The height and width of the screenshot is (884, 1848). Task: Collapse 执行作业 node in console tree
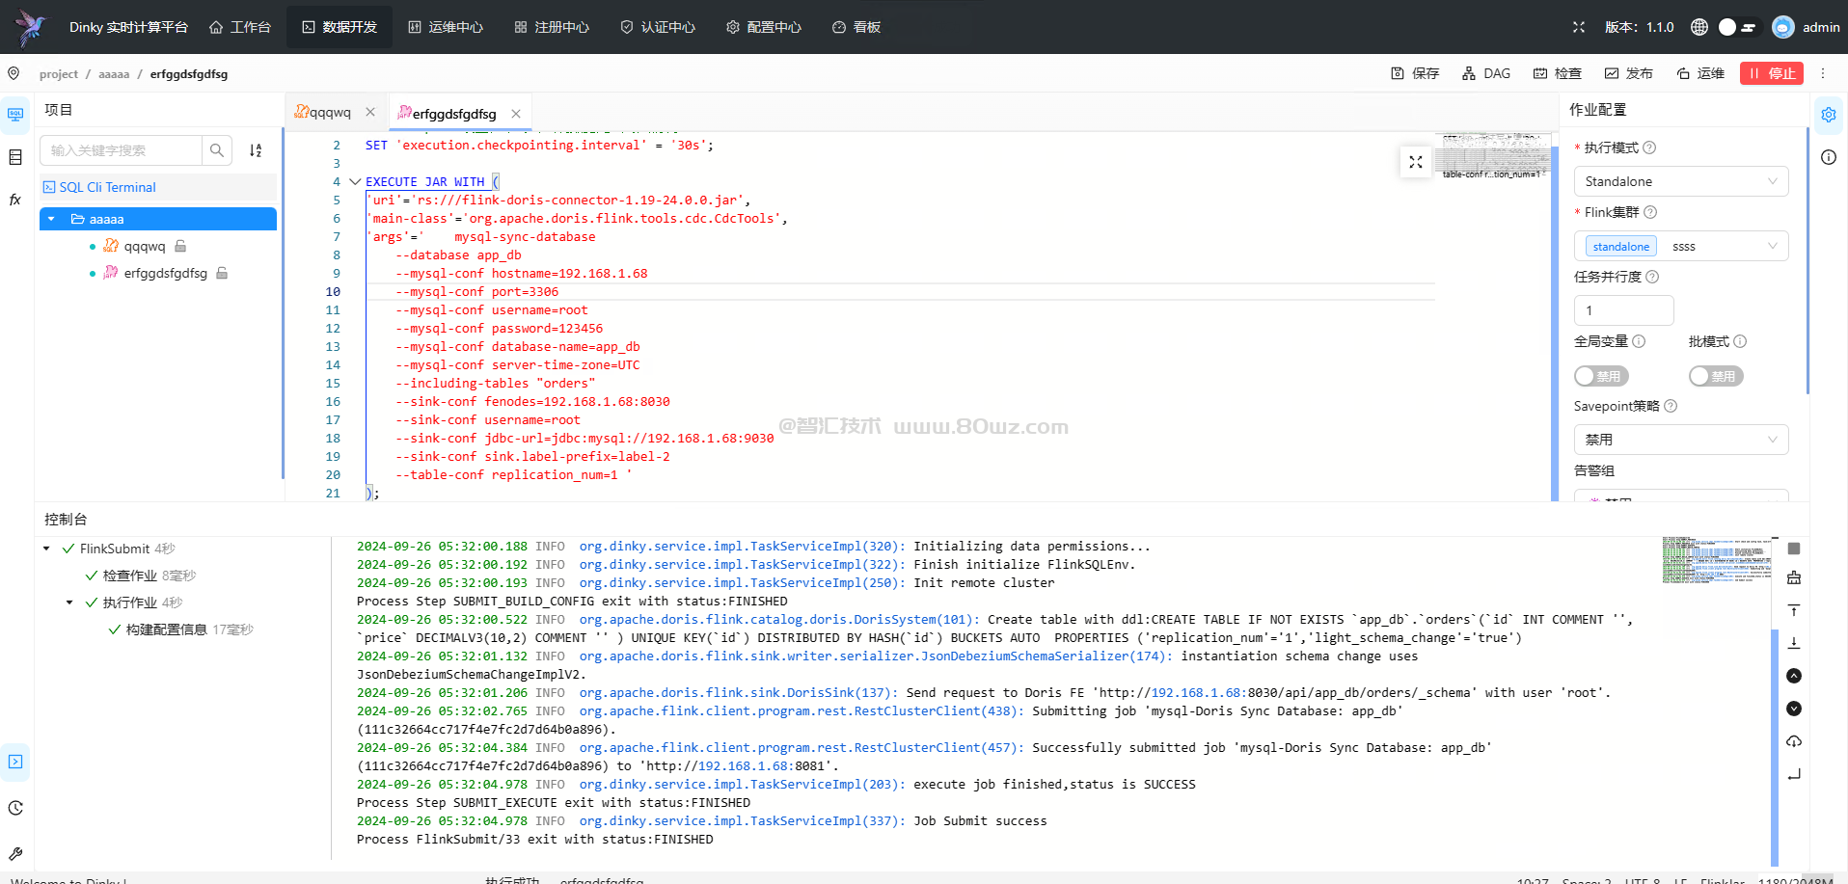click(x=69, y=603)
